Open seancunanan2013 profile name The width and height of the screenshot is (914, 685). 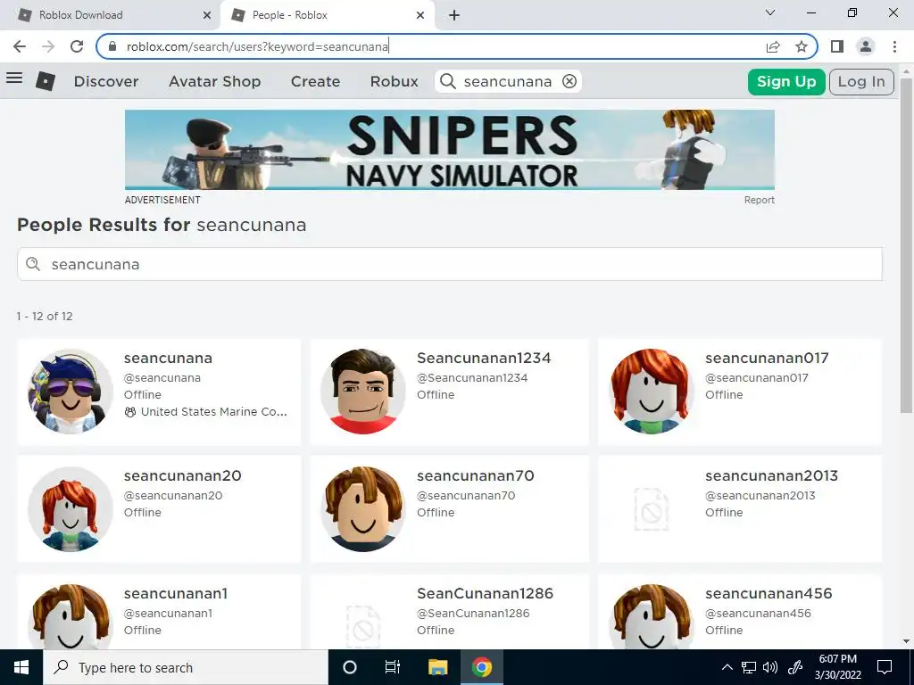(x=772, y=476)
